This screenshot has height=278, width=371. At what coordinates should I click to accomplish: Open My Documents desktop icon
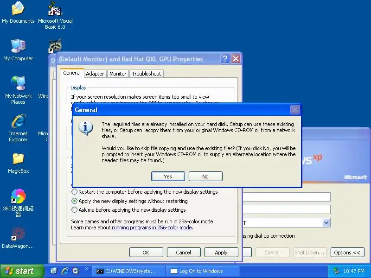click(18, 13)
